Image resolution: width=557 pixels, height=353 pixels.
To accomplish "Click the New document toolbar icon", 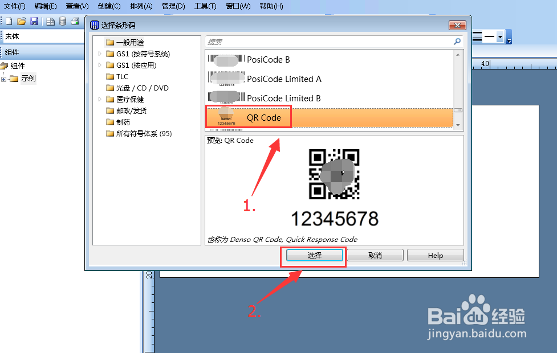I will coord(9,21).
